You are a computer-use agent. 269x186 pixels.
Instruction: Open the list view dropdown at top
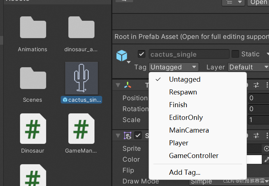pos(233,3)
